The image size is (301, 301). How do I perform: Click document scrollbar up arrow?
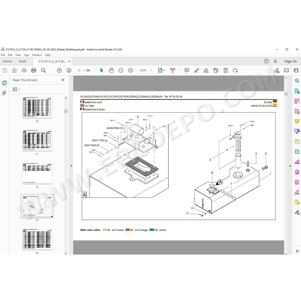(286, 78)
